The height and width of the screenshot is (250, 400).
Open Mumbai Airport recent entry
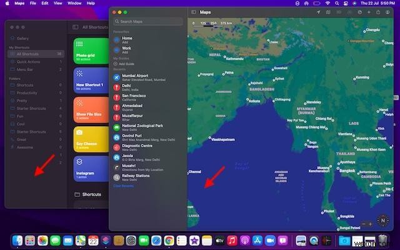tap(148, 77)
